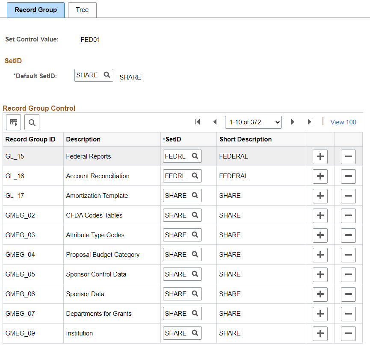Remove the GMEG_04 Proposal Budget Category row
The width and height of the screenshot is (370, 347).
pyautogui.click(x=348, y=255)
